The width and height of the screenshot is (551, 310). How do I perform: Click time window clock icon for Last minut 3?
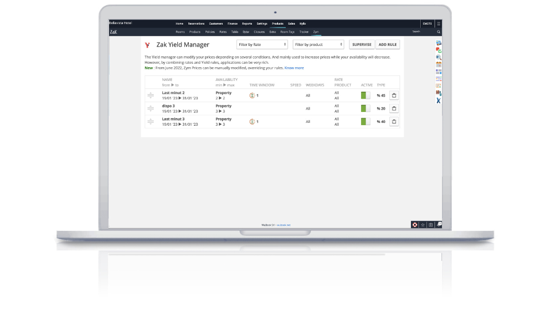[252, 122]
